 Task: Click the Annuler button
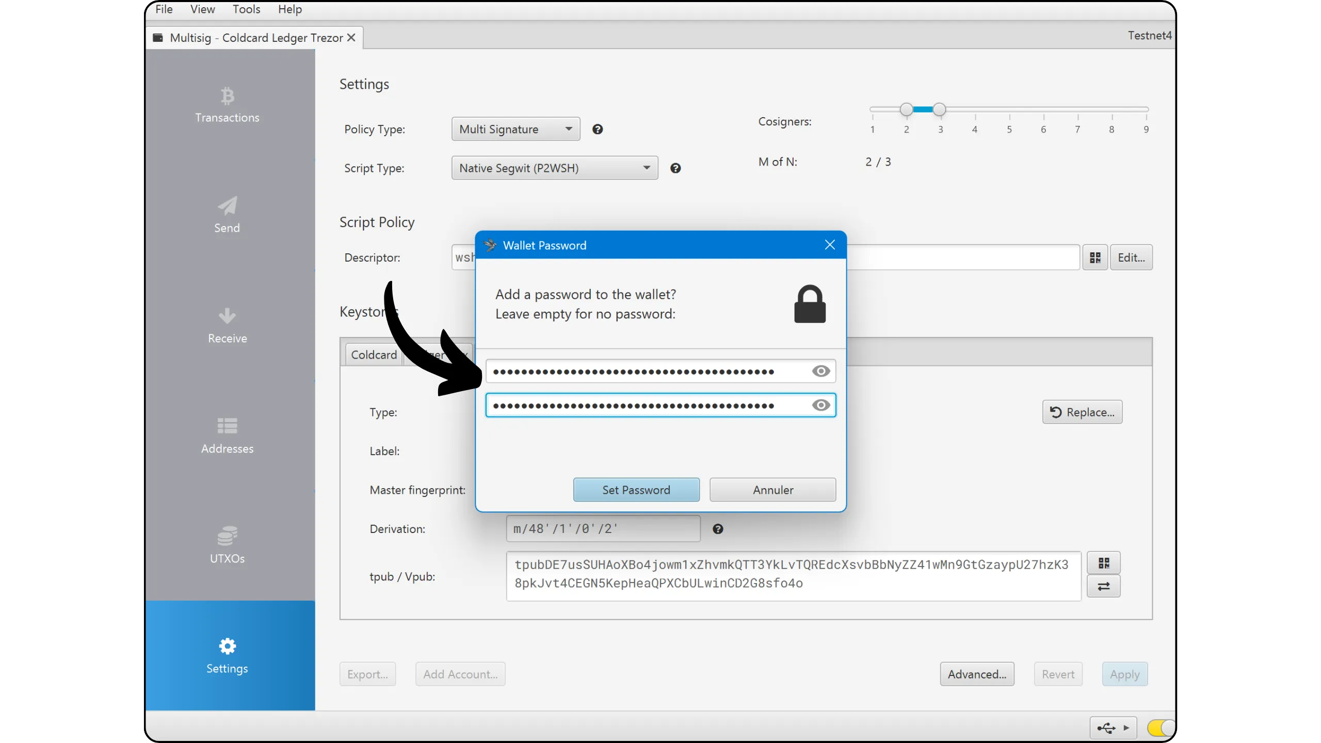click(772, 490)
